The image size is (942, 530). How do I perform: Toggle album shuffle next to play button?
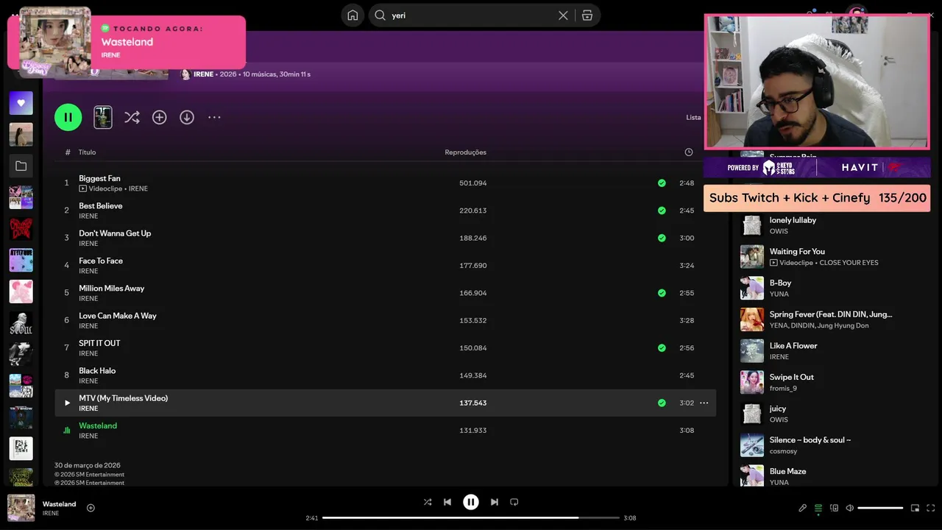click(x=132, y=117)
